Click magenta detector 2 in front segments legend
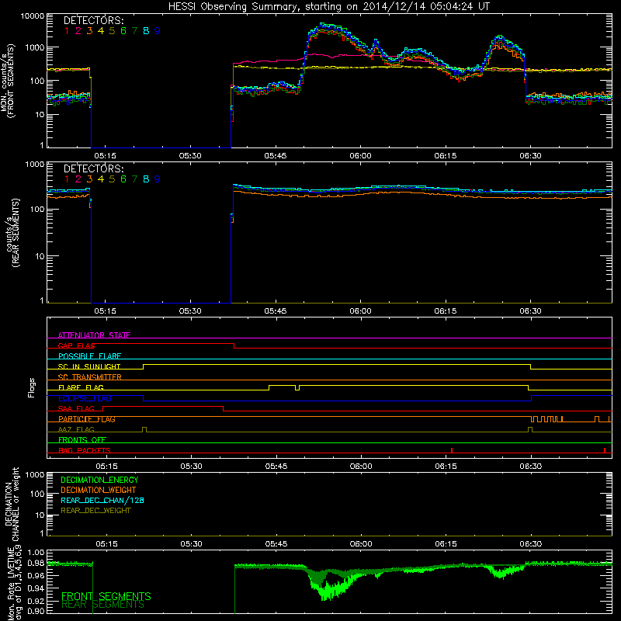621x621 pixels. (78, 31)
